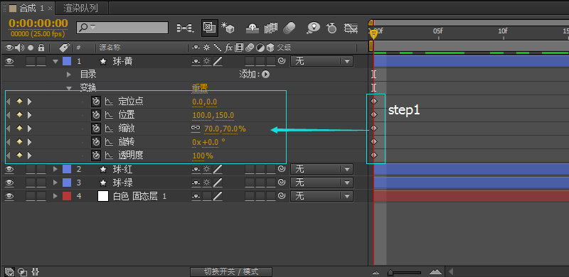Expand the 白色 固态层 1 layer
Image resolution: width=569 pixels, height=277 pixels.
click(55, 196)
